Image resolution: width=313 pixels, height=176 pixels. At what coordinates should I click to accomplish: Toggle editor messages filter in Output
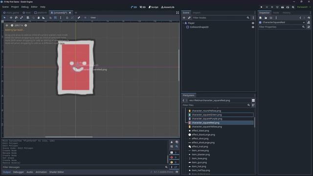coord(174,167)
